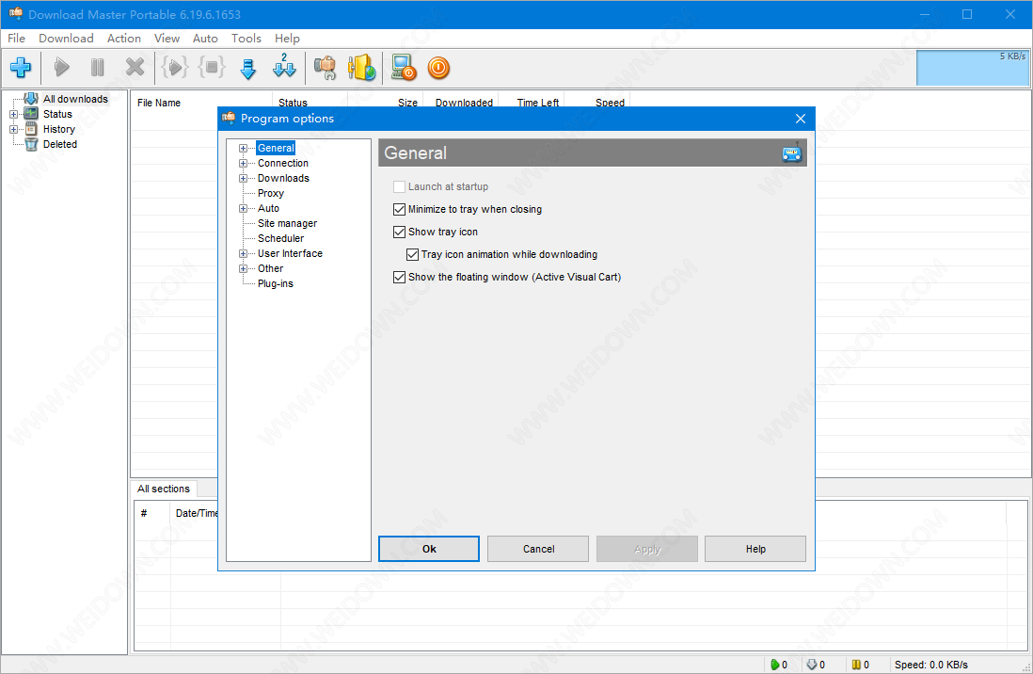Click the History category icon in sidebar
This screenshot has width=1033, height=674.
pyautogui.click(x=31, y=129)
